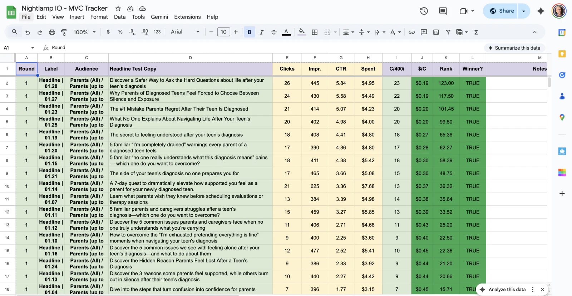Open the Name box dropdown arrow
572x296 pixels.
tap(33, 48)
